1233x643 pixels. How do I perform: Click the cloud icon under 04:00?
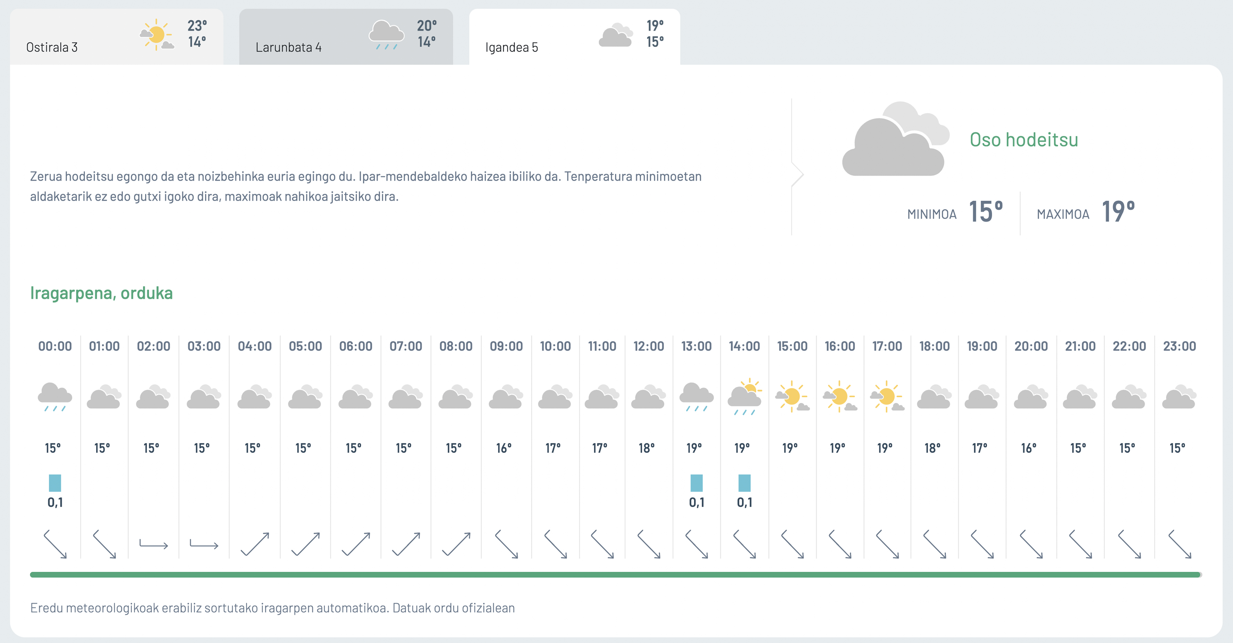(255, 396)
